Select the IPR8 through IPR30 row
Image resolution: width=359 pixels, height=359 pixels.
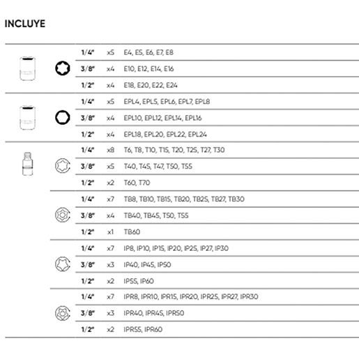click(x=217, y=297)
